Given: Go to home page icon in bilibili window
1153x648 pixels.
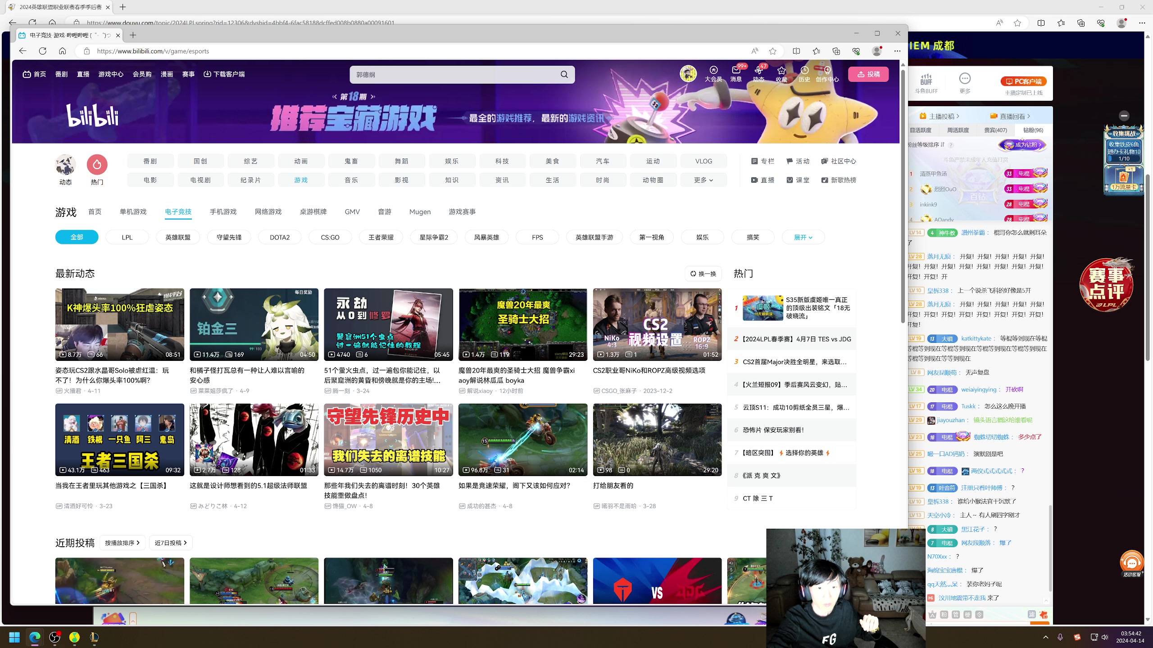Looking at the screenshot, I should click(62, 51).
